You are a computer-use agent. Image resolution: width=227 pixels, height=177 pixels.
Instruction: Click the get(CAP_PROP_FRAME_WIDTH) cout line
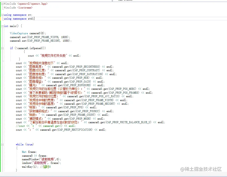tap(72, 100)
